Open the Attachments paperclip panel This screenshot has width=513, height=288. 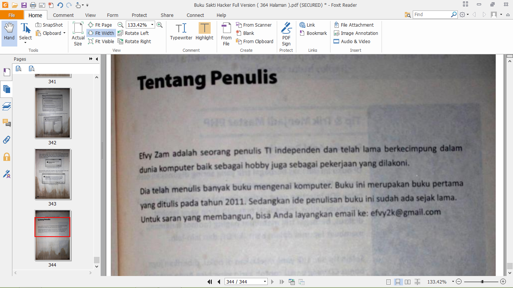point(6,140)
